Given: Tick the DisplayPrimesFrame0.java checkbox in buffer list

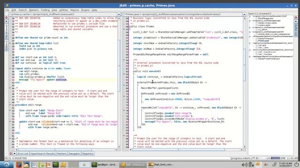Looking at the screenshot, I should tap(256, 59).
